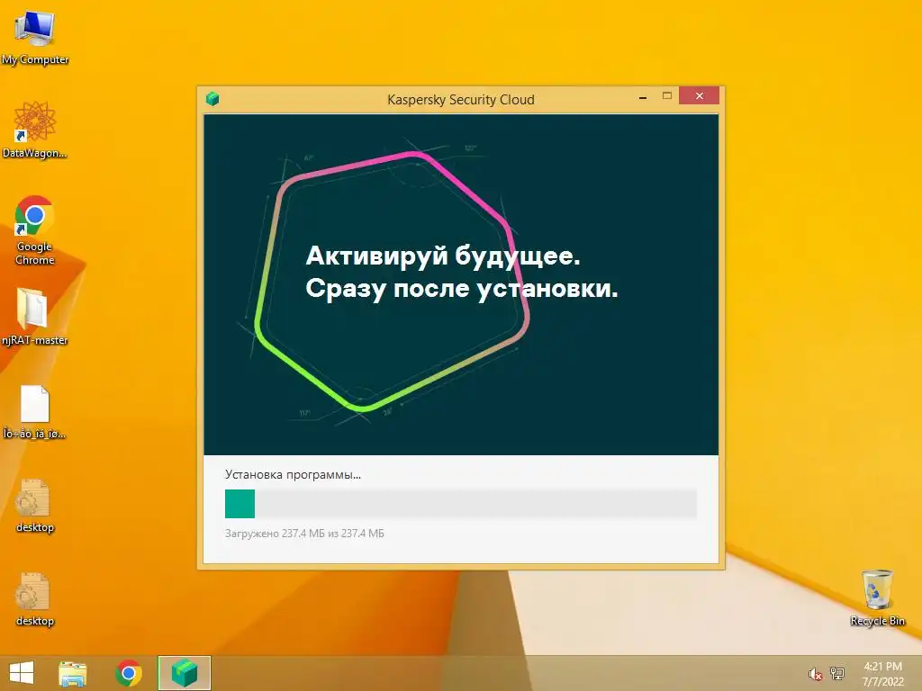Open the Windows Start button
922x691 pixels.
22,673
